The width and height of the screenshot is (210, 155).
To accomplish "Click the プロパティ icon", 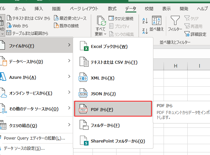I will point(111,26).
